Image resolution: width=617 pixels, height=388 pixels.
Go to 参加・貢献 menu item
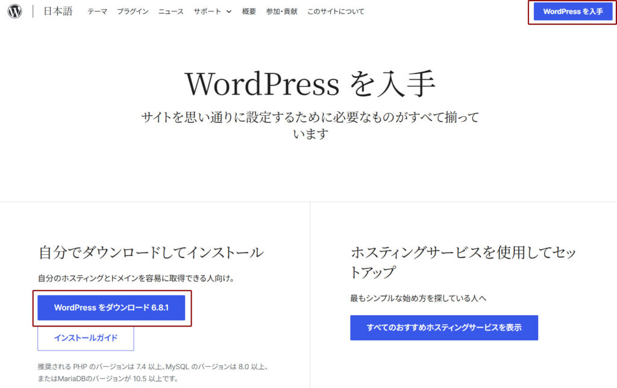pos(282,12)
